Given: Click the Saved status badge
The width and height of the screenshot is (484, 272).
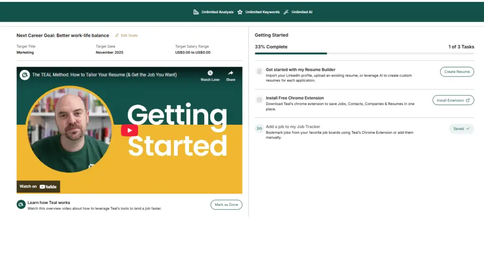Looking at the screenshot, I should [x=461, y=128].
